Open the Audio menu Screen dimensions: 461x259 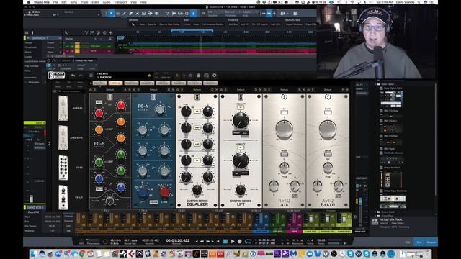107,2
